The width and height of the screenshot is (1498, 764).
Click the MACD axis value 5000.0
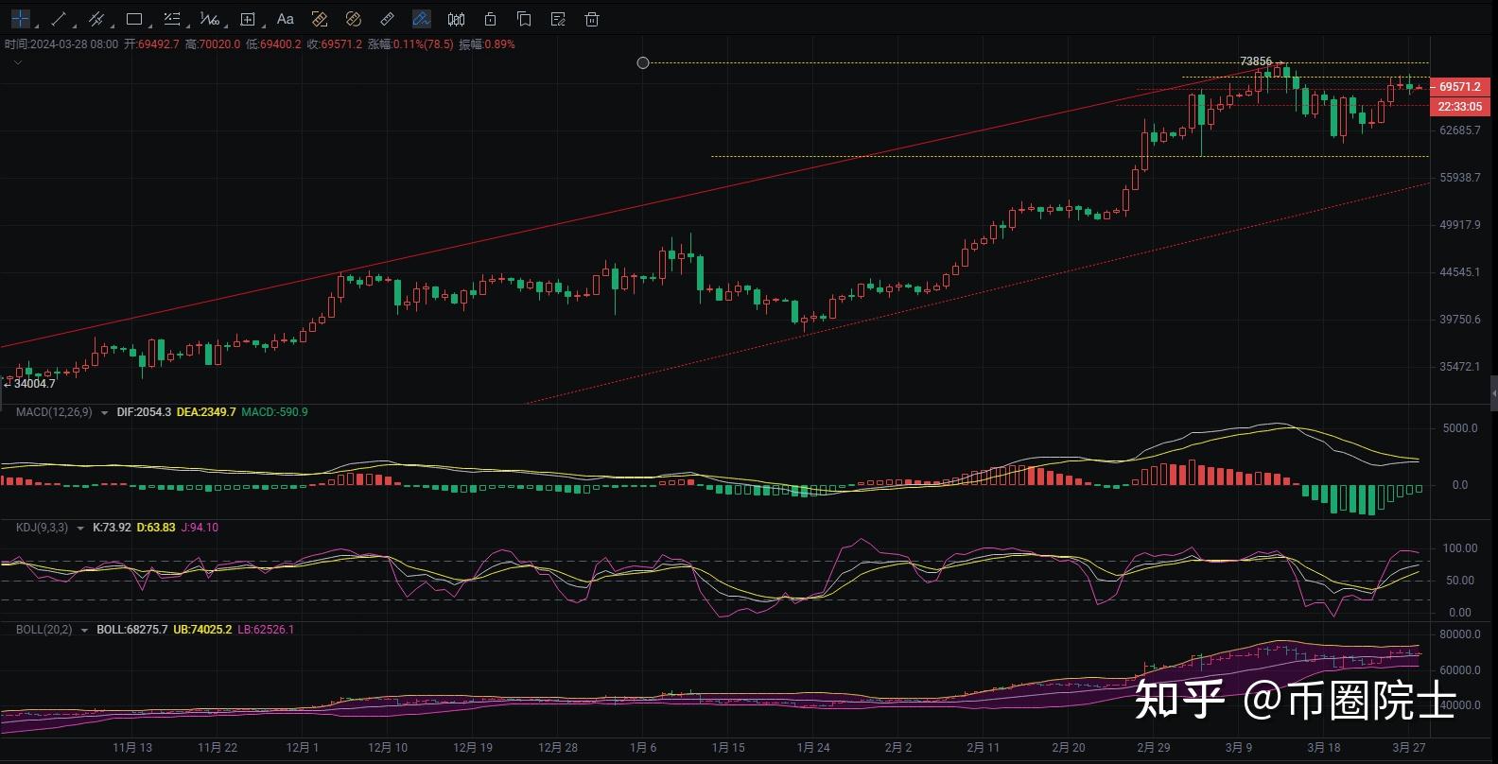pos(1460,428)
